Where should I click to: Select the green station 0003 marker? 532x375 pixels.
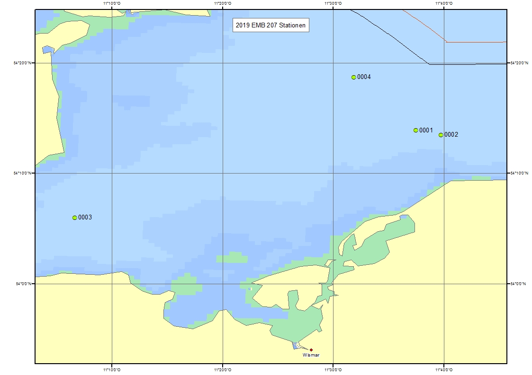click(x=74, y=218)
